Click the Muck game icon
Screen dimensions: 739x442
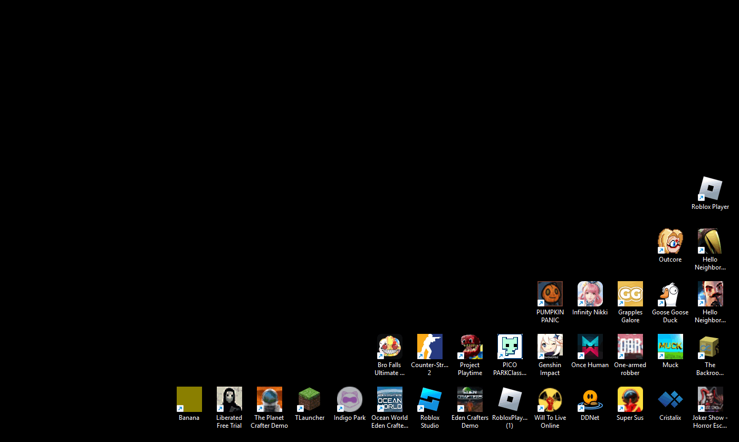(670, 347)
